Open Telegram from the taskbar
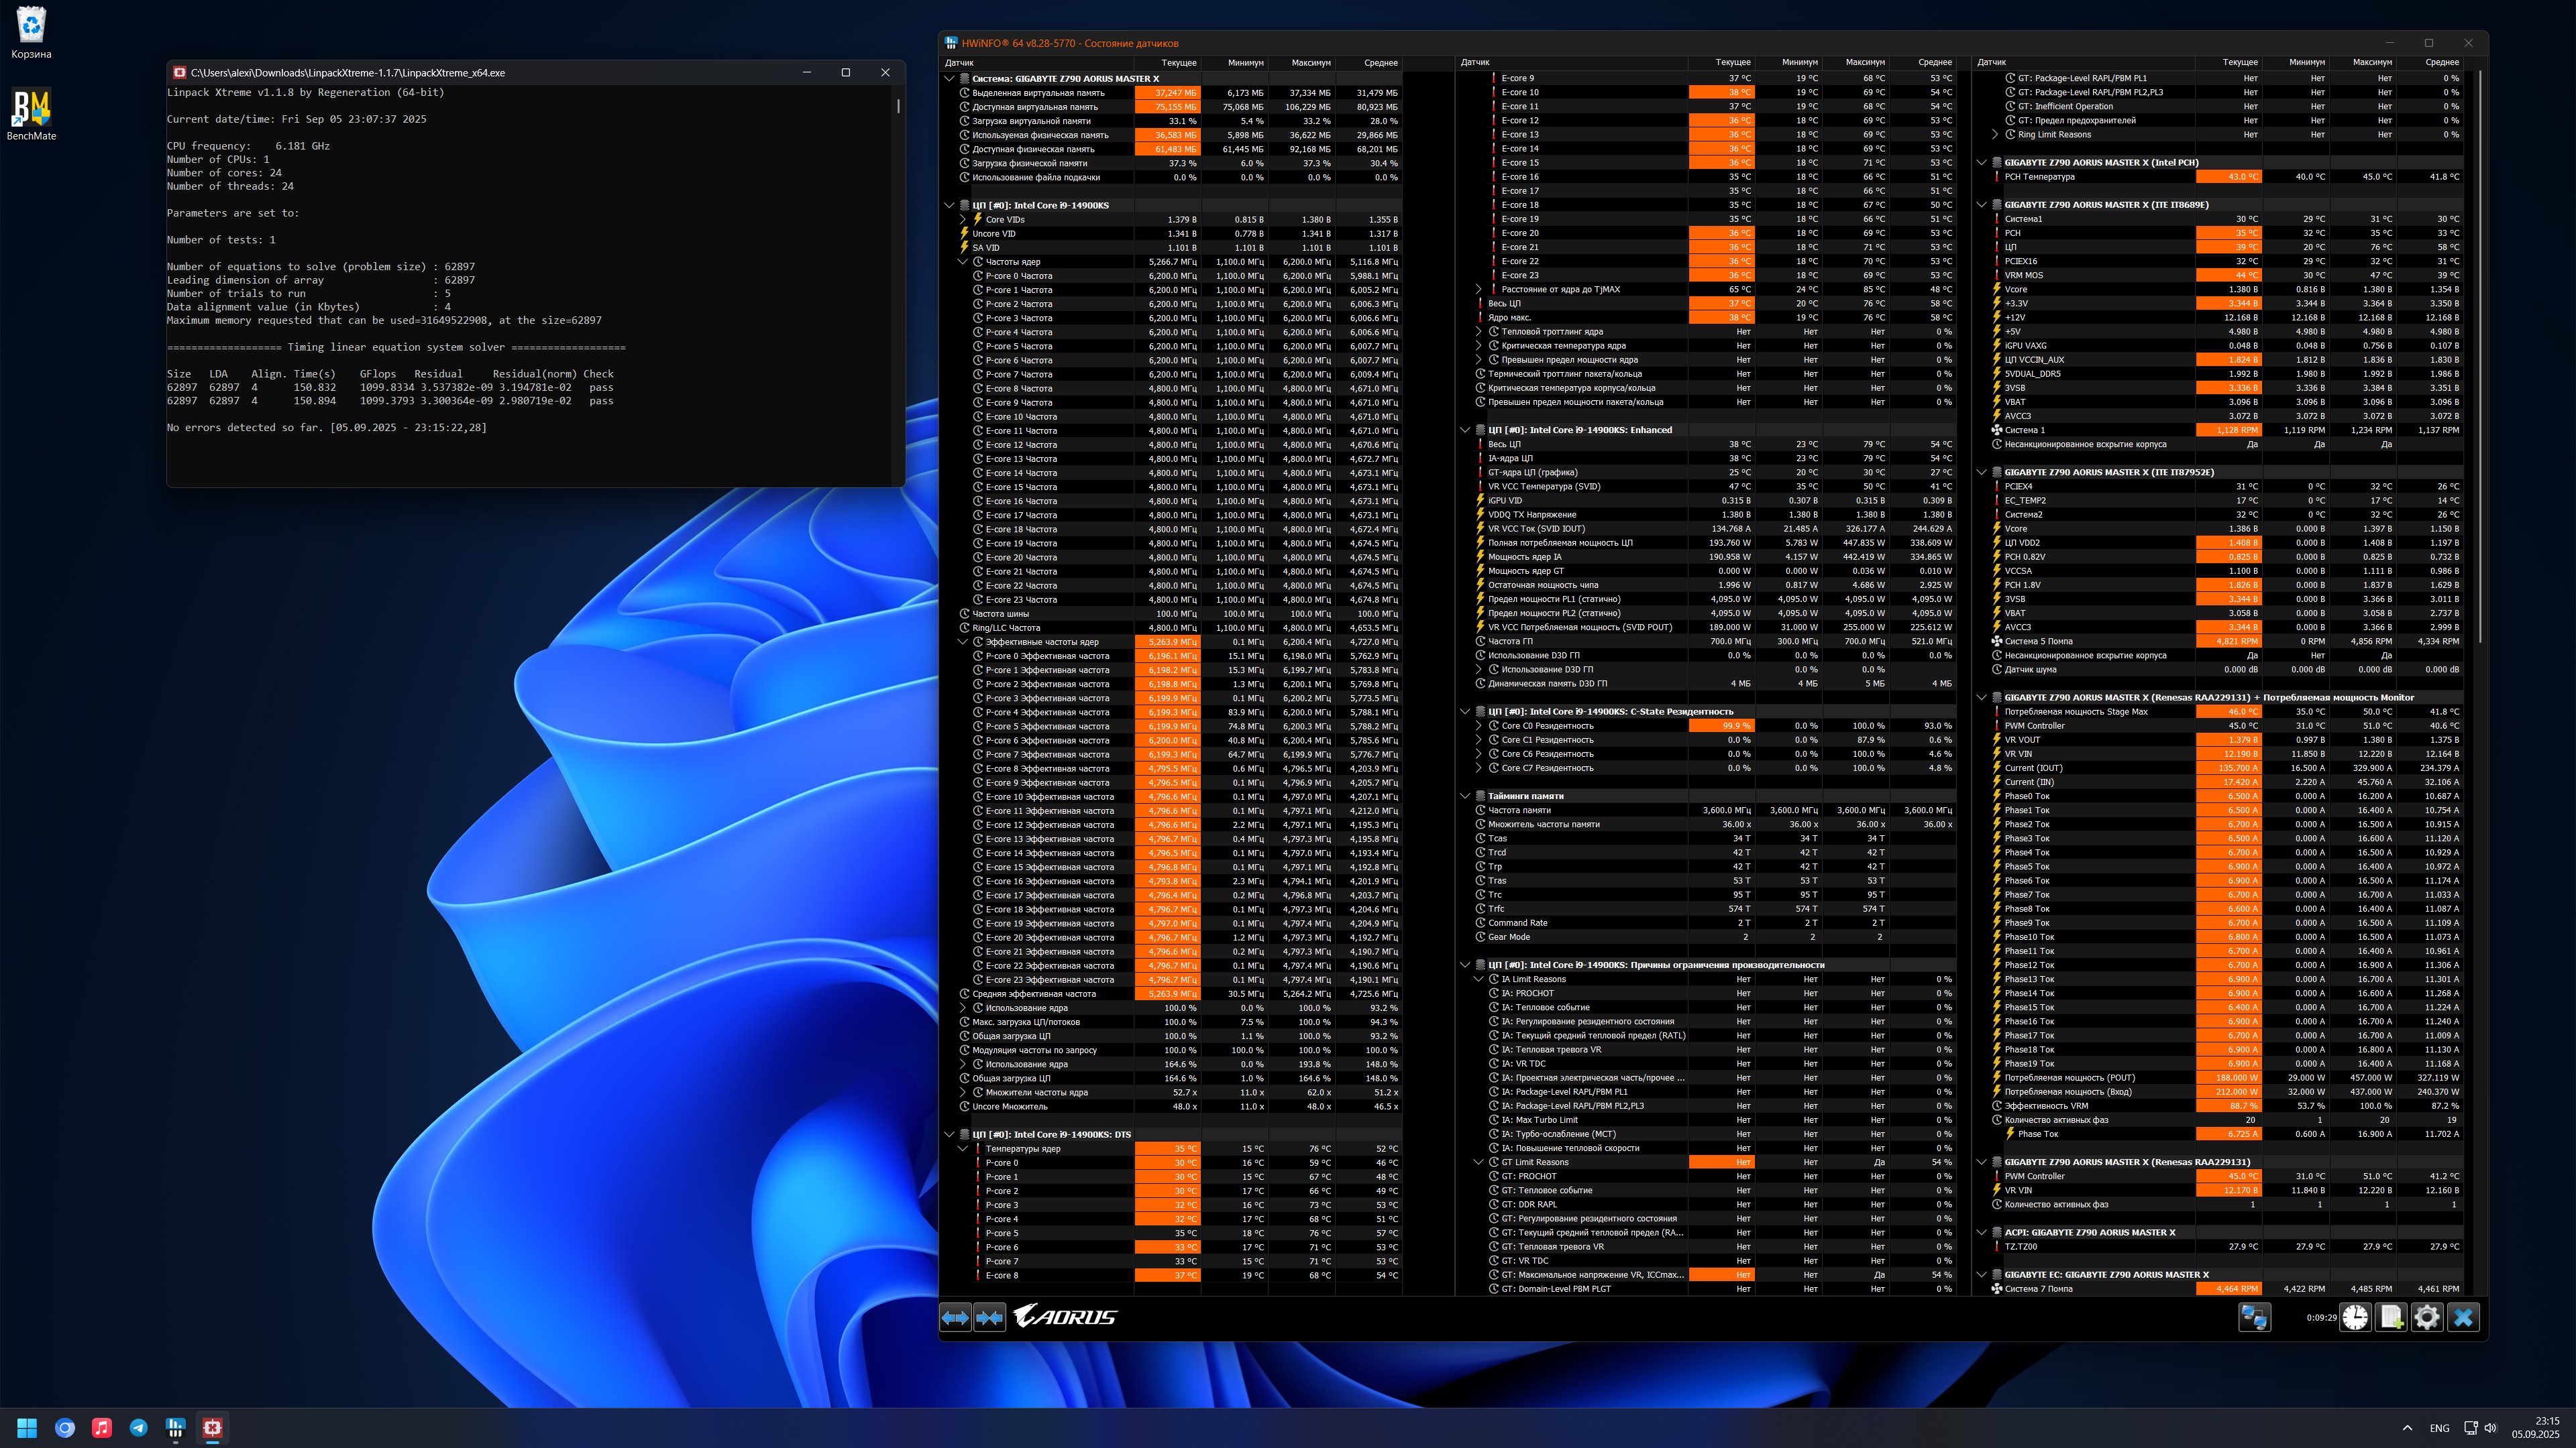This screenshot has height=1448, width=2576. pyautogui.click(x=139, y=1428)
